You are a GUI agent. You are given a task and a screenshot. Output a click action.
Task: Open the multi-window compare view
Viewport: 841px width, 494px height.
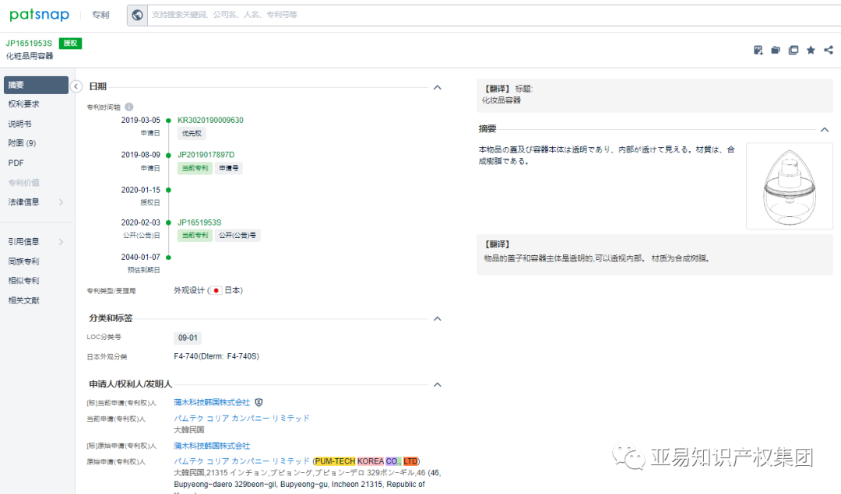(x=793, y=50)
